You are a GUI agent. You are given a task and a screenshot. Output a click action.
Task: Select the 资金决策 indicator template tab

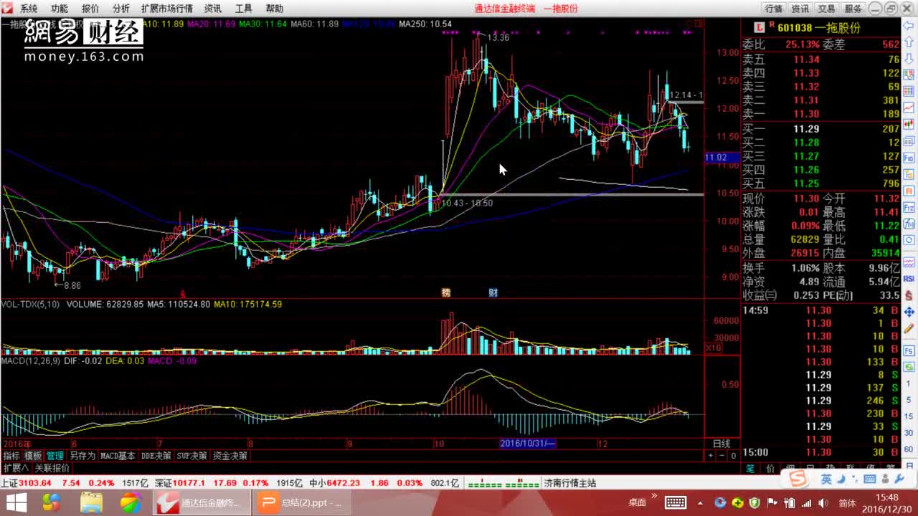[230, 456]
